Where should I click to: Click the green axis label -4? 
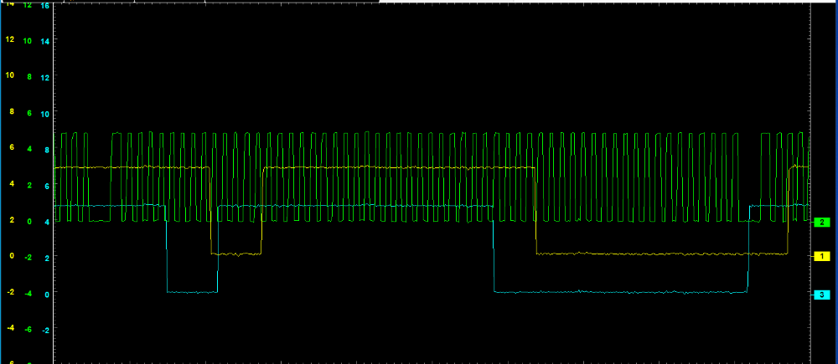[28, 294]
